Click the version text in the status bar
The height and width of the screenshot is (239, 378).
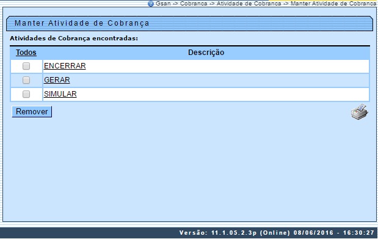[x=277, y=233]
